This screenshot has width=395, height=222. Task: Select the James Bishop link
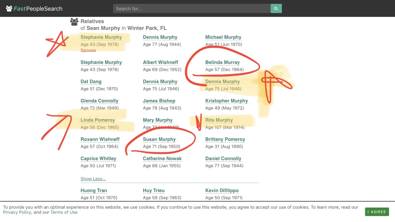pos(159,101)
